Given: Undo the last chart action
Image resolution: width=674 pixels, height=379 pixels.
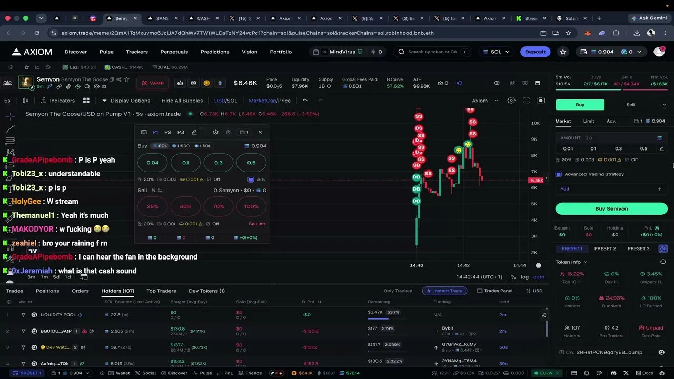Looking at the screenshot, I should pyautogui.click(x=305, y=101).
